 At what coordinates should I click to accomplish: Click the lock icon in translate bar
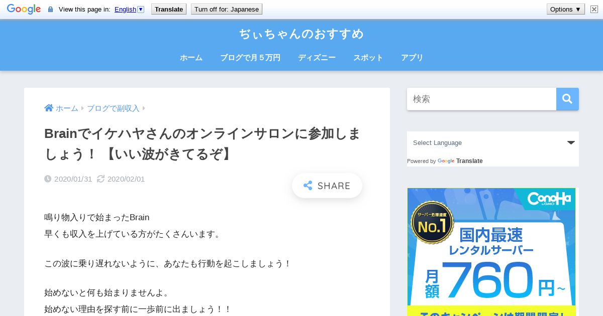[50, 10]
